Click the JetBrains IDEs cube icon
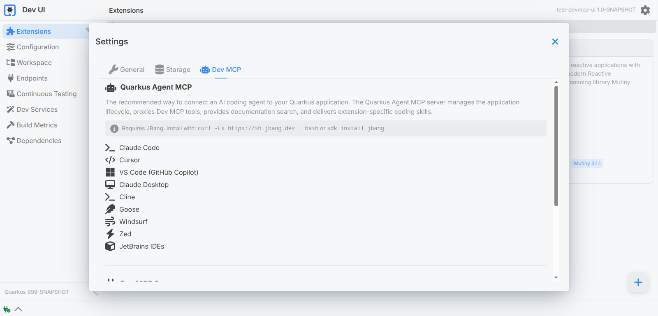The width and height of the screenshot is (658, 316). pos(110,247)
